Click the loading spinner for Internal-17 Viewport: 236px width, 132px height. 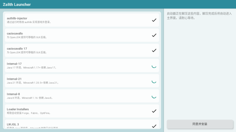click(x=154, y=66)
